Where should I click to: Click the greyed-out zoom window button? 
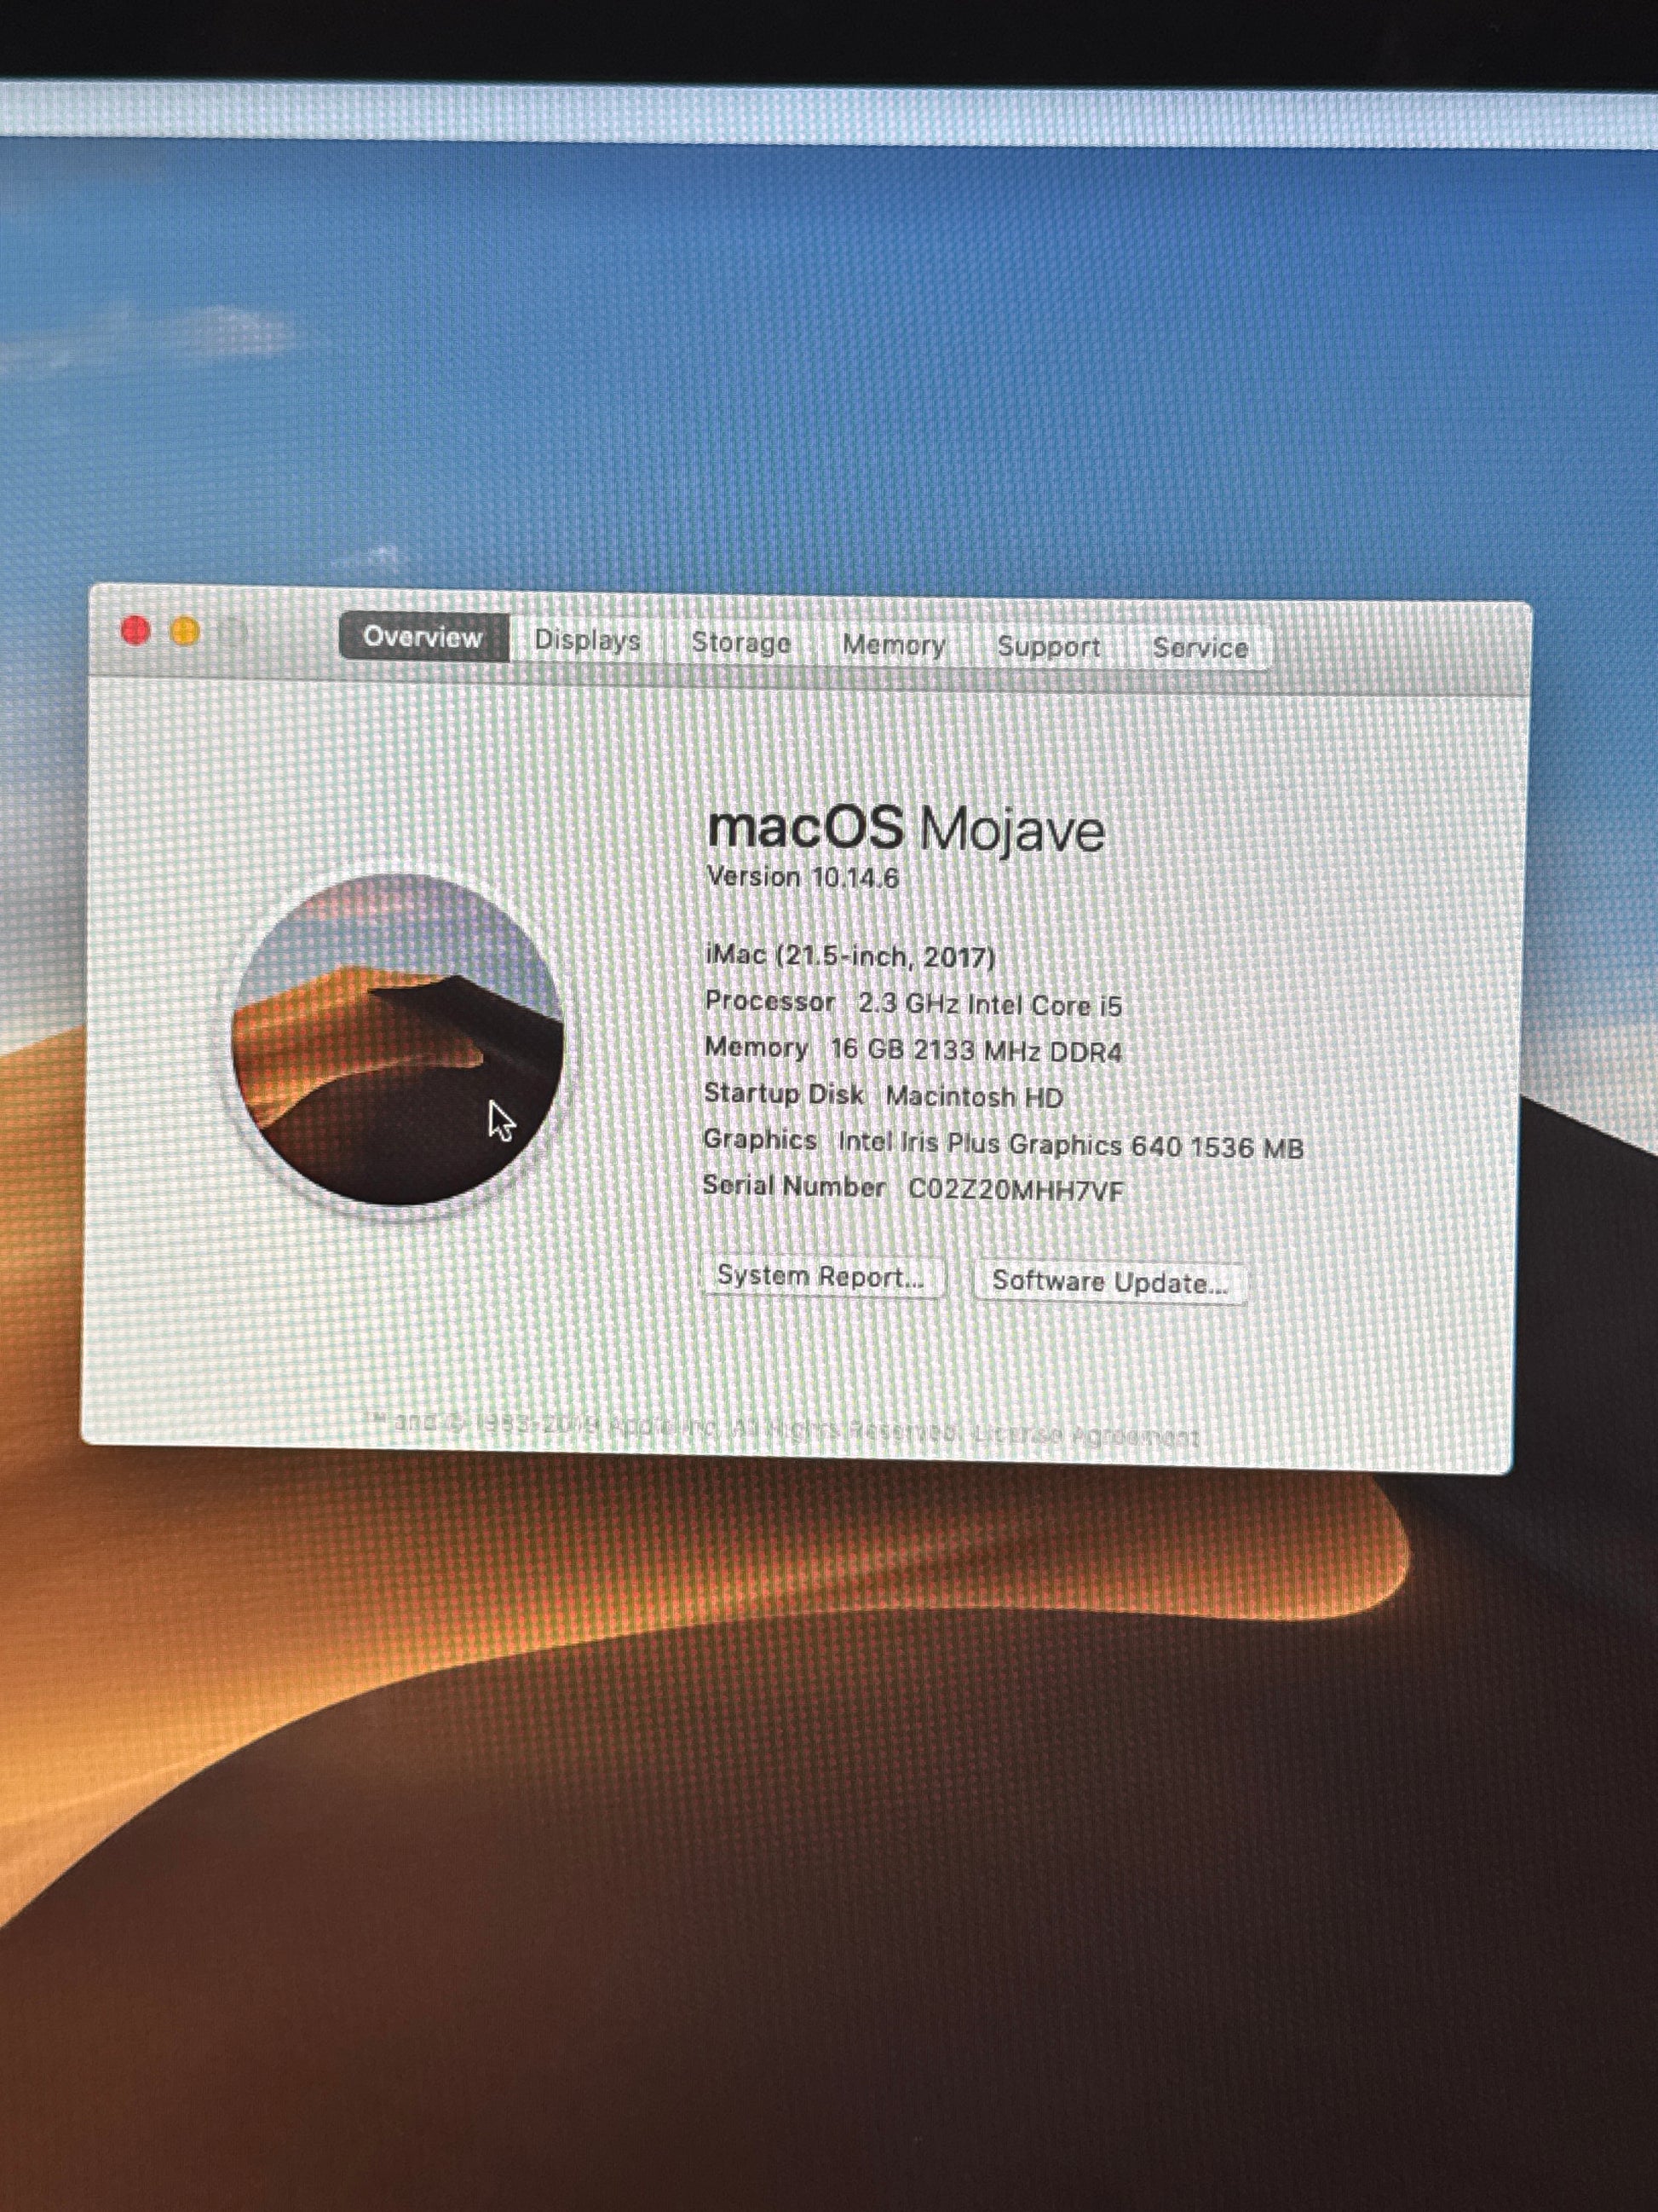click(233, 633)
